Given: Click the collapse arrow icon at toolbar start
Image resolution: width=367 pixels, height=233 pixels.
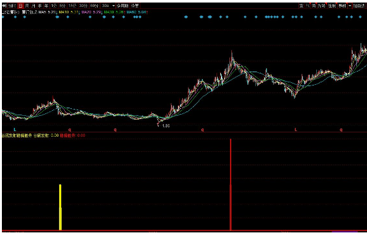Looking at the screenshot, I should (4, 6).
